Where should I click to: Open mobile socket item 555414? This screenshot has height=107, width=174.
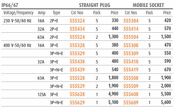[131, 29]
